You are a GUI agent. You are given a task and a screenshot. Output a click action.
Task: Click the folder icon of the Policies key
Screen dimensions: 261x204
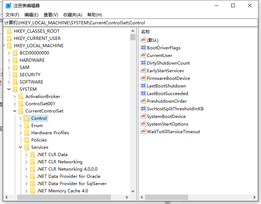[27, 140]
